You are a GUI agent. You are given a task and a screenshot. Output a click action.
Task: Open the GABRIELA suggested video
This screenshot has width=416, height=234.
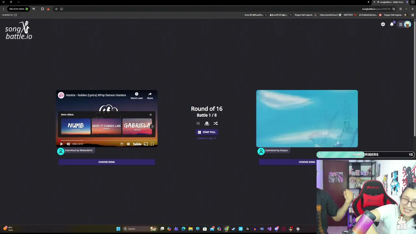pos(137,126)
